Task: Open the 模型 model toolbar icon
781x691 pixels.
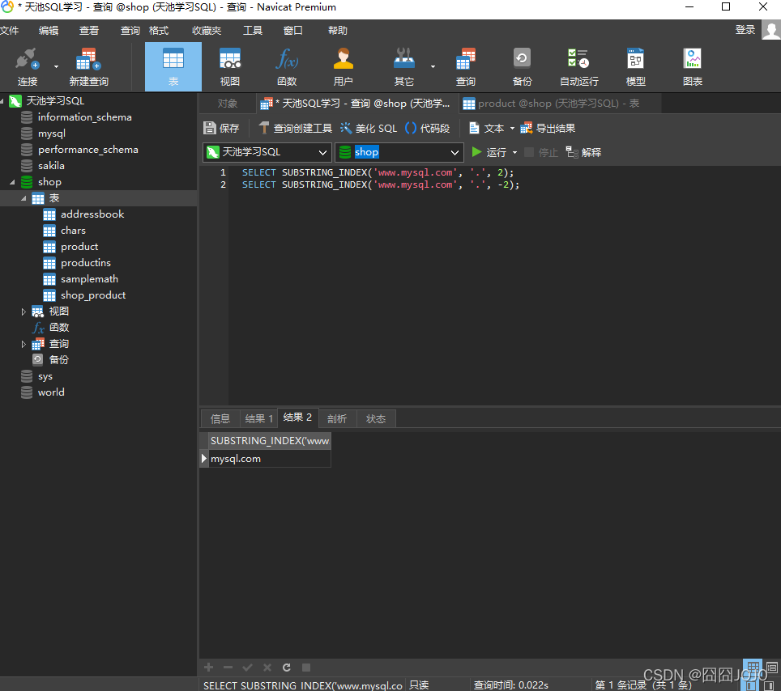Action: (x=635, y=66)
